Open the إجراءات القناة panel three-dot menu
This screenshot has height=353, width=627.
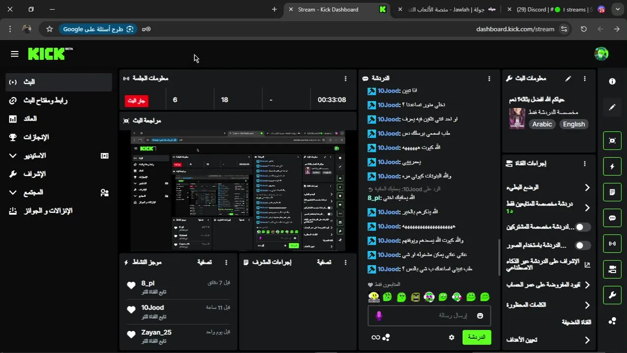click(x=585, y=164)
